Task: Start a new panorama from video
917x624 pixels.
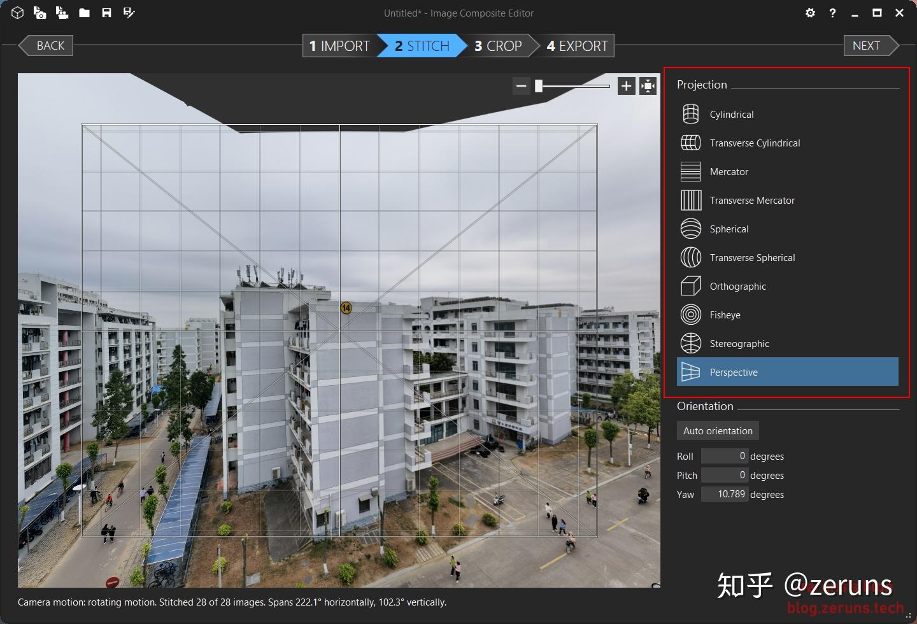Action: [x=62, y=13]
